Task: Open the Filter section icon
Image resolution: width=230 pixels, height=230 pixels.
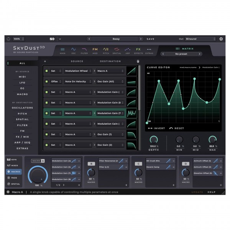Action: pos(84,51)
